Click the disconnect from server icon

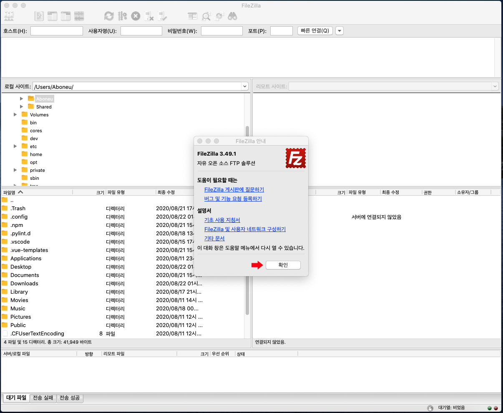pyautogui.click(x=149, y=16)
